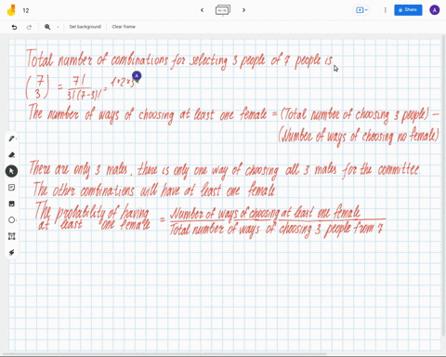Open the account avatar A

(434, 10)
